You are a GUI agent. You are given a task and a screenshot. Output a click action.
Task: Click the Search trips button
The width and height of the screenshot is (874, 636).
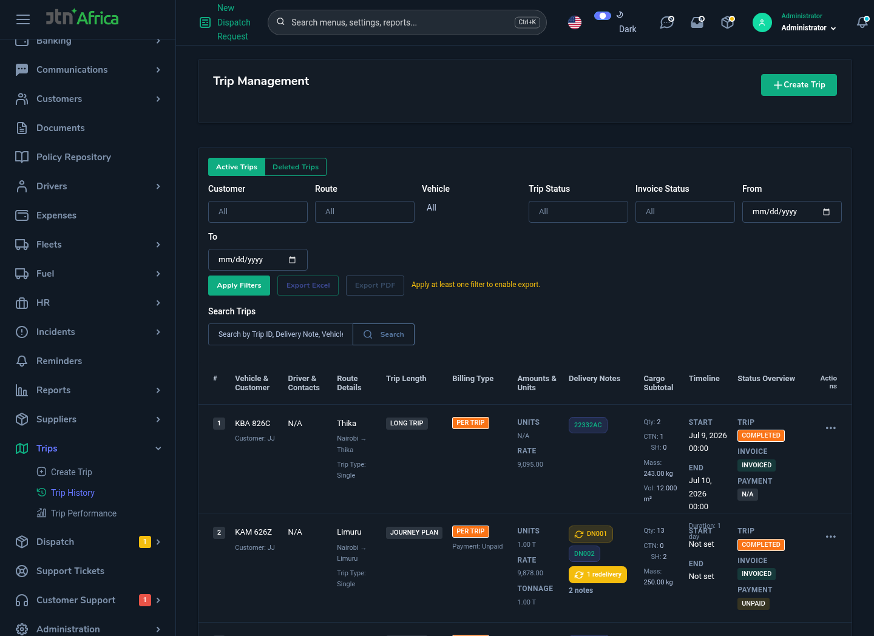point(384,334)
